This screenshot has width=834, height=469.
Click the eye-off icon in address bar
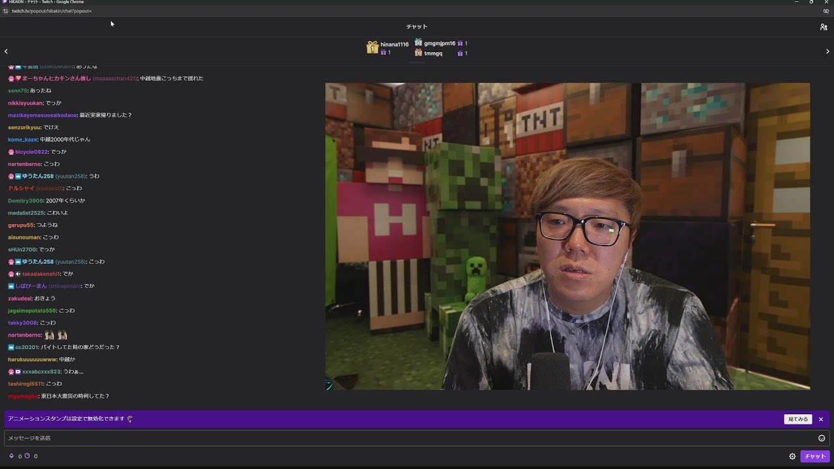[x=826, y=11]
